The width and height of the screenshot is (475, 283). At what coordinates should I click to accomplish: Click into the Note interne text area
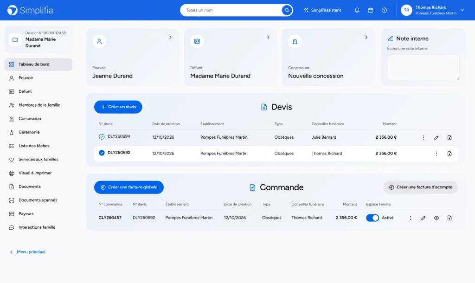coord(423,68)
